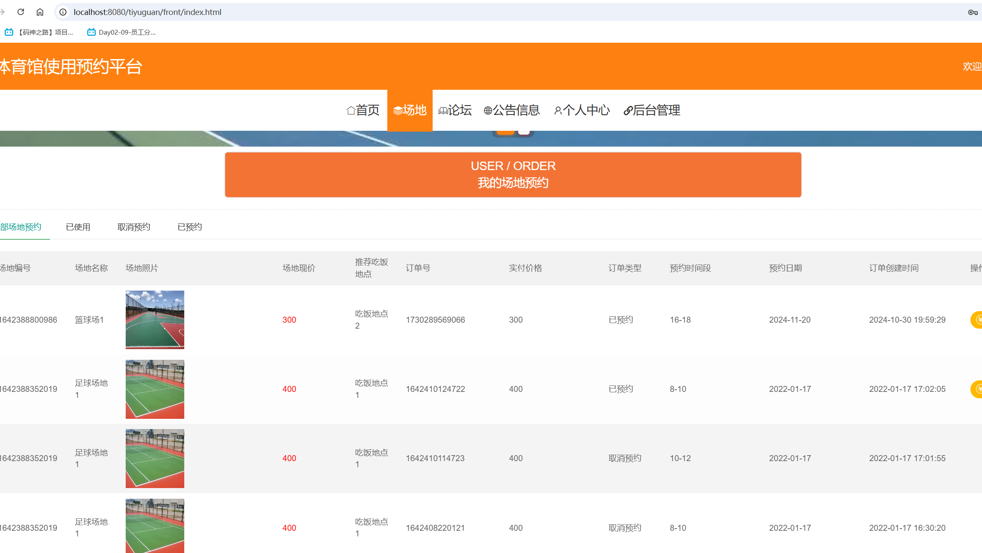The height and width of the screenshot is (553, 982).
Task: Click the browser home icon
Action: (40, 12)
